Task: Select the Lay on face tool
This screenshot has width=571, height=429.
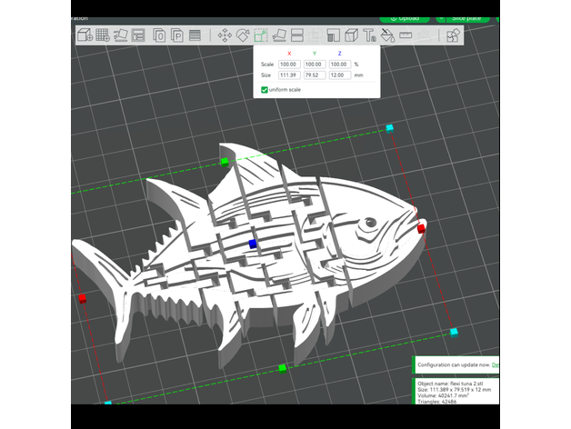Action: point(280,35)
